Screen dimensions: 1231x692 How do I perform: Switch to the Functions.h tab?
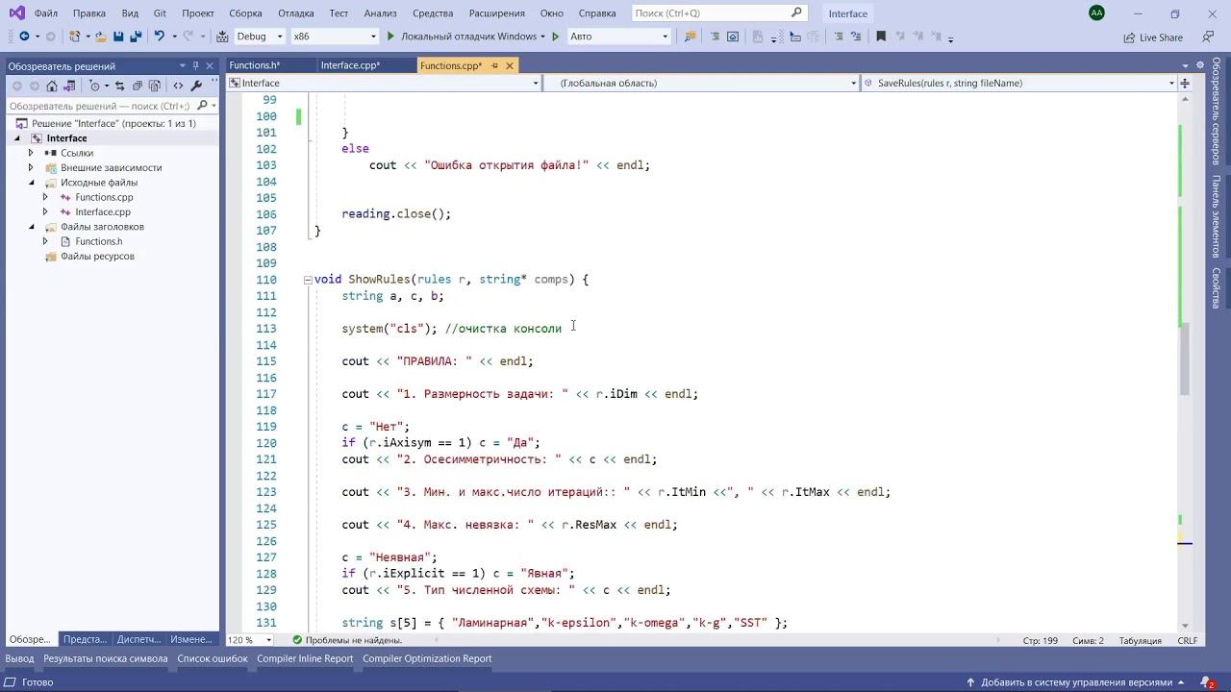click(x=255, y=65)
